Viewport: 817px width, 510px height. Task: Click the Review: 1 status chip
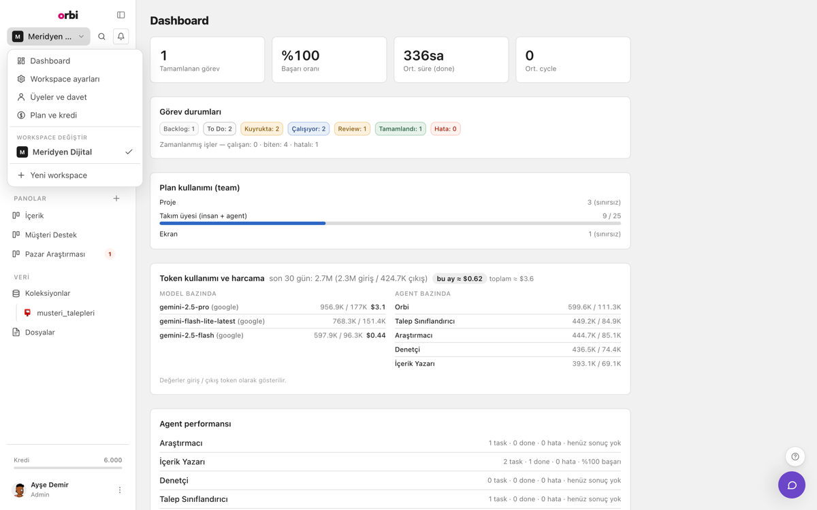352,129
